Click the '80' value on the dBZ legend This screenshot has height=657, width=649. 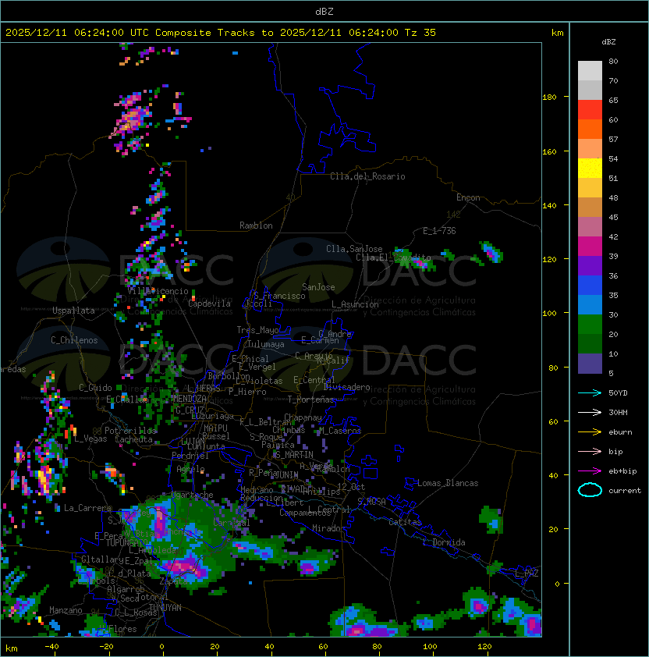613,61
